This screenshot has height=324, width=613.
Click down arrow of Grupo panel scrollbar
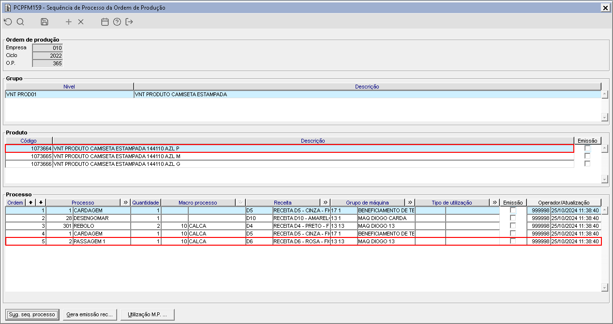tap(604, 118)
